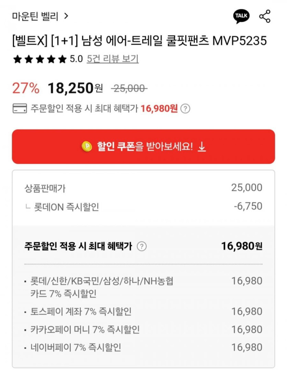Open the 마운틴 벨리 brand store
Screen dimensions: 287x376
(35, 16)
